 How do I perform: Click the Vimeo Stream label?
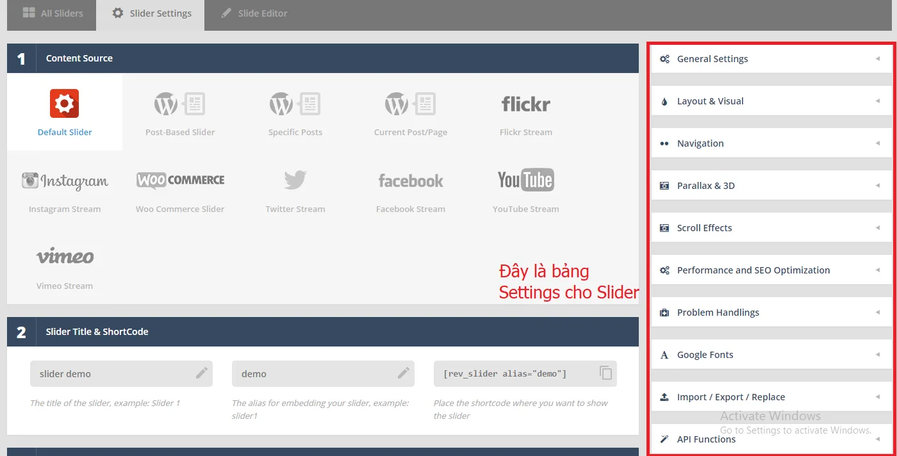click(65, 286)
